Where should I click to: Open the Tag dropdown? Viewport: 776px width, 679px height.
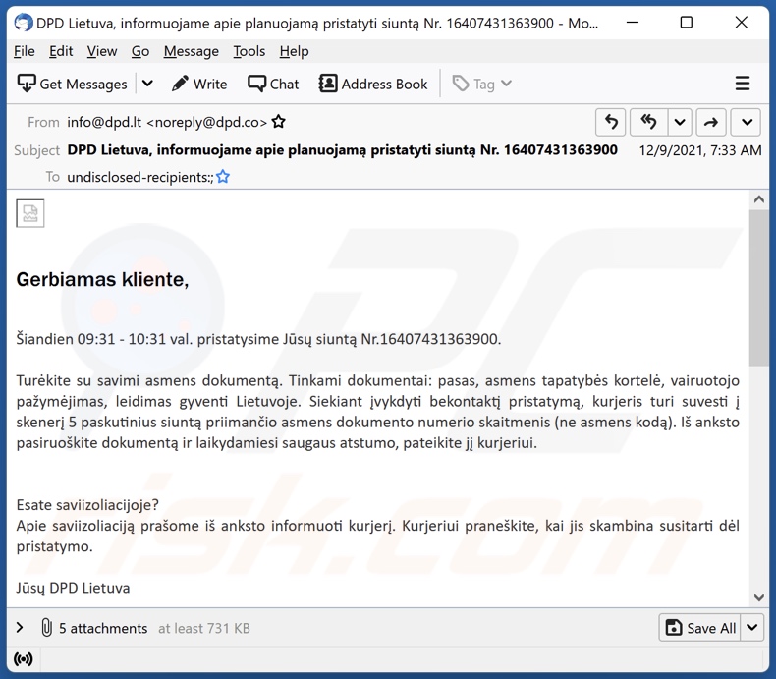[x=482, y=84]
